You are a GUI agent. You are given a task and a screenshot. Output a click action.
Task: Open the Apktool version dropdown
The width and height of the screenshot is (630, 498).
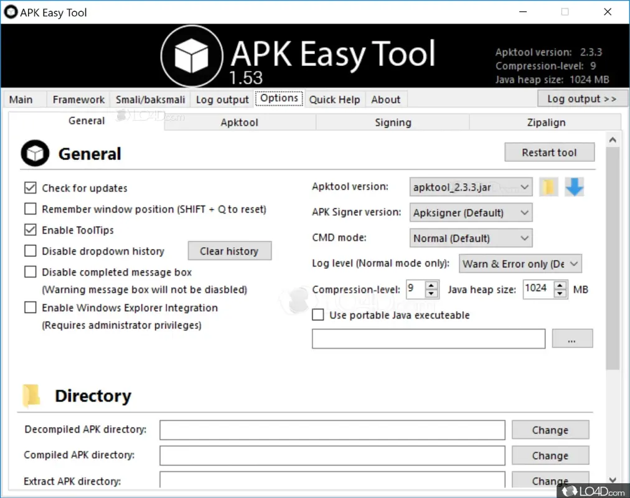(471, 187)
